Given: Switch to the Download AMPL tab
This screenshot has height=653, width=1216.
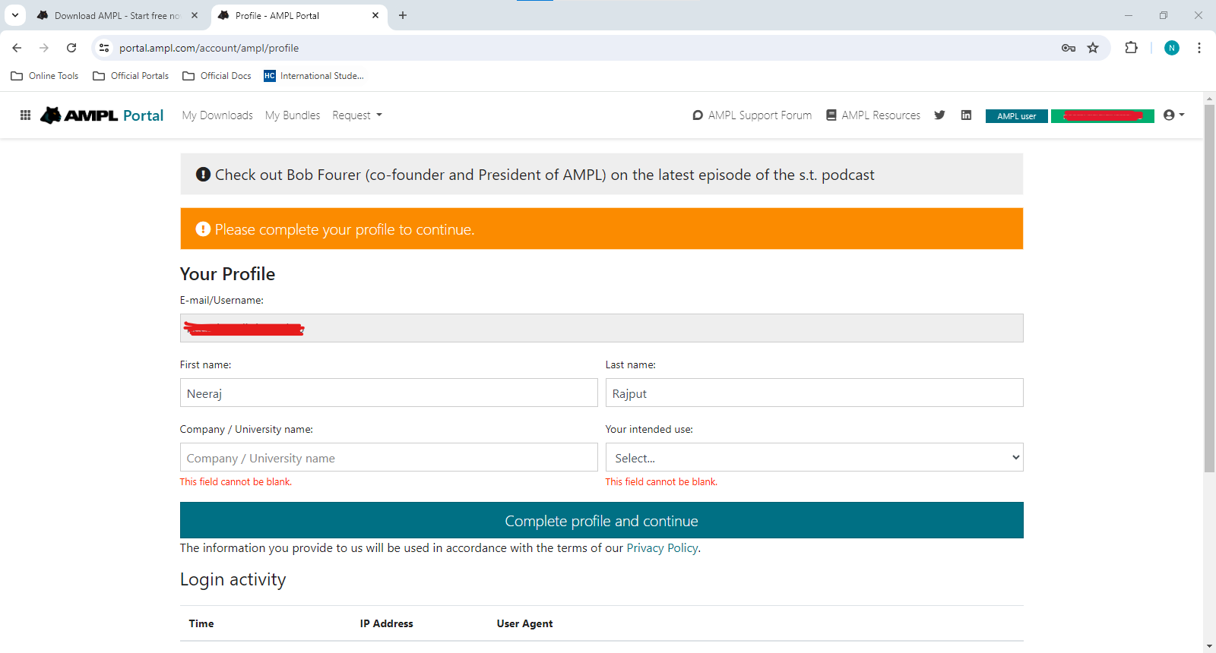Looking at the screenshot, I should pos(117,15).
